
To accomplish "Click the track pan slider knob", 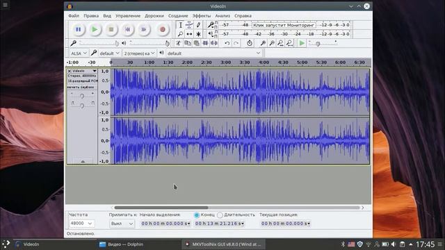I will pos(82,106).
